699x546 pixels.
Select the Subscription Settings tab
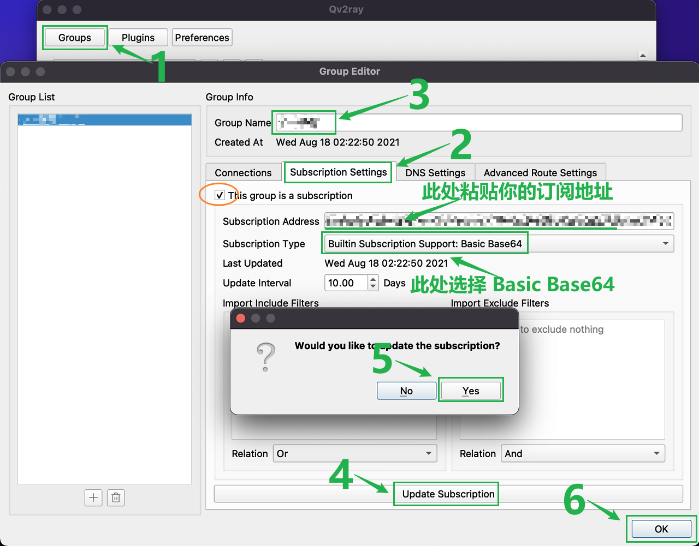(338, 172)
